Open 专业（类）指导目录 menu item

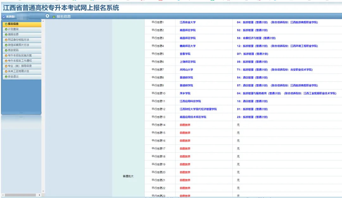coord(22,66)
